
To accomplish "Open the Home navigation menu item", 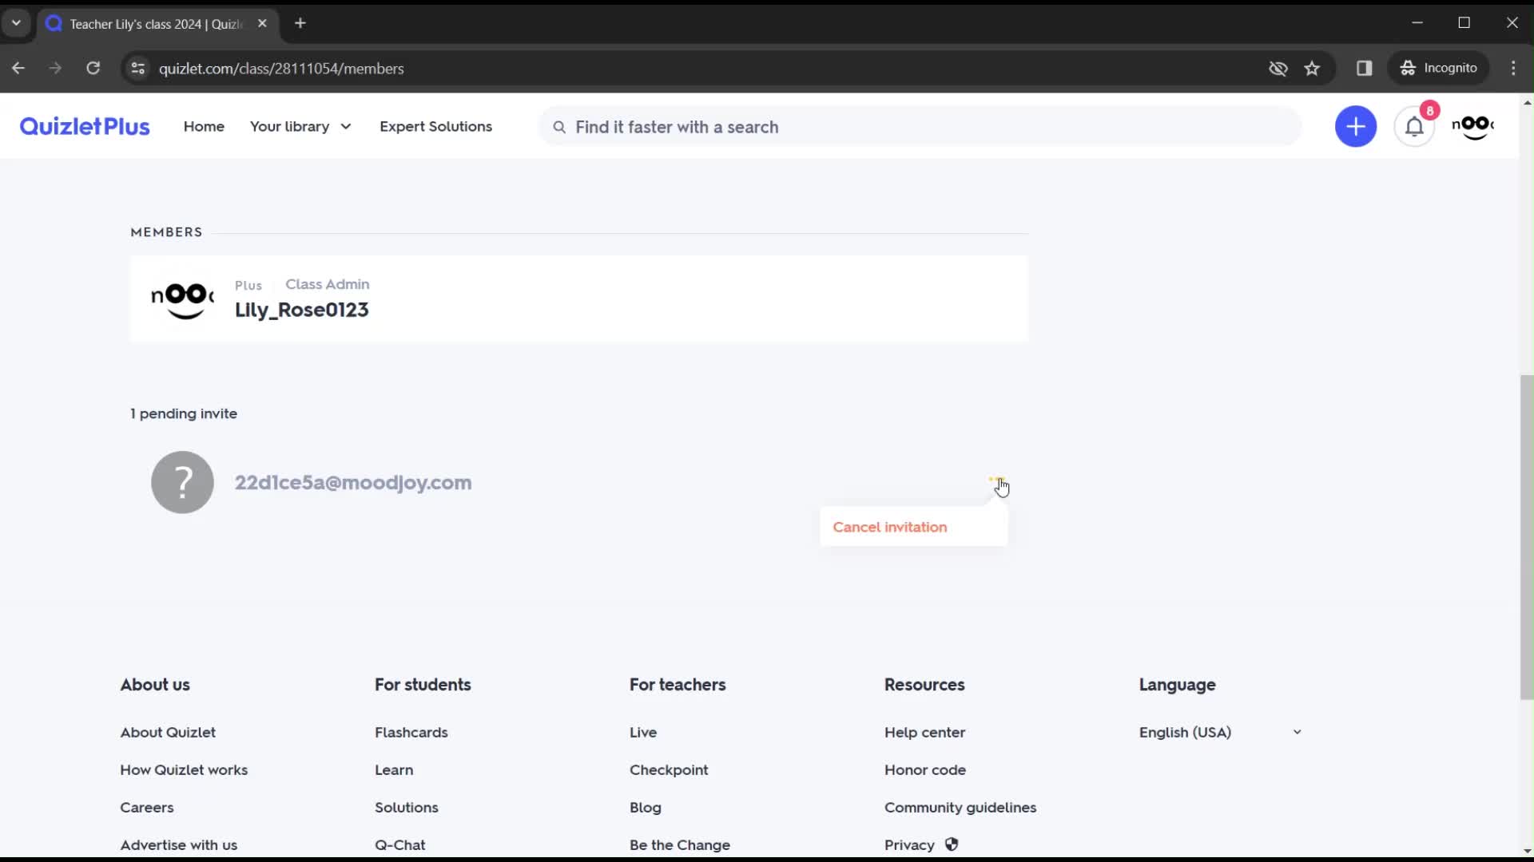I will (204, 126).
